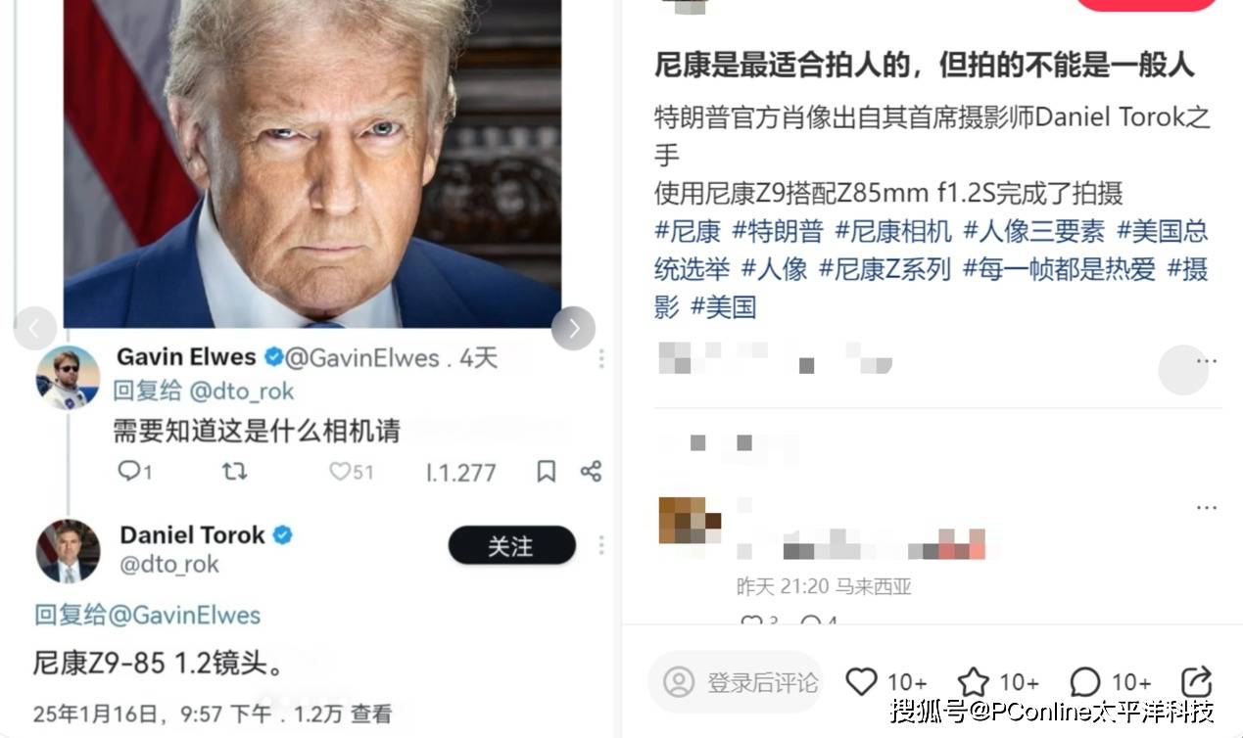Open the three-dot menu on the blurred comment
This screenshot has height=738, width=1243.
[x=1207, y=507]
